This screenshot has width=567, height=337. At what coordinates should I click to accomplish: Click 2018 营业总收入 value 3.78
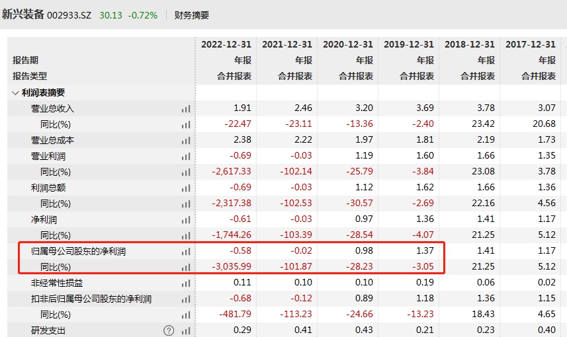click(486, 108)
